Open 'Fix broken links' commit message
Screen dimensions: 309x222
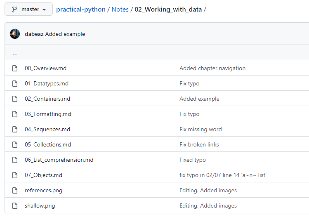pos(199,144)
